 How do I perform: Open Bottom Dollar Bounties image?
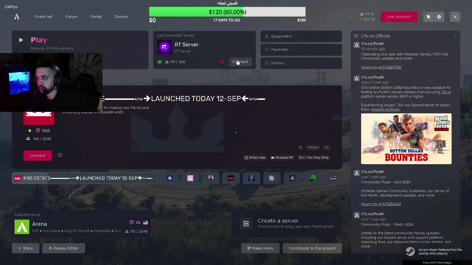406,139
